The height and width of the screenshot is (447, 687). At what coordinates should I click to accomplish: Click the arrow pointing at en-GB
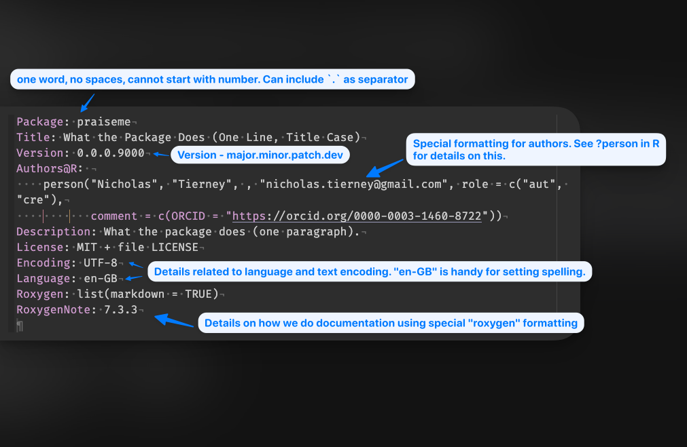pos(134,277)
